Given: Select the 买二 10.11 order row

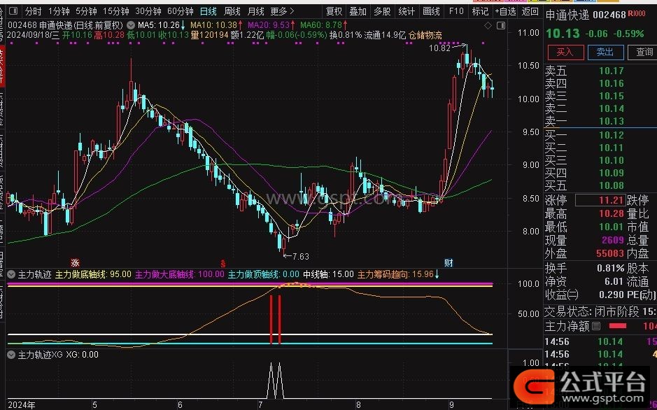Looking at the screenshot, I should (600, 148).
